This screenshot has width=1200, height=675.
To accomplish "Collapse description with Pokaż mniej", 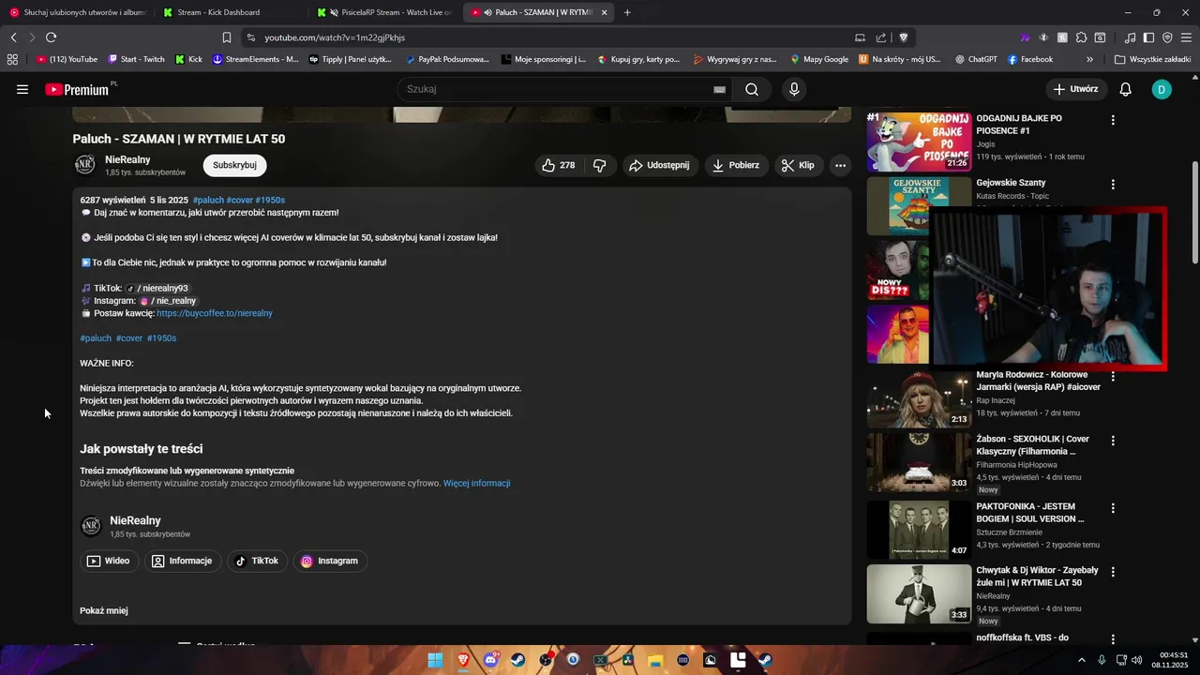I will tap(104, 610).
